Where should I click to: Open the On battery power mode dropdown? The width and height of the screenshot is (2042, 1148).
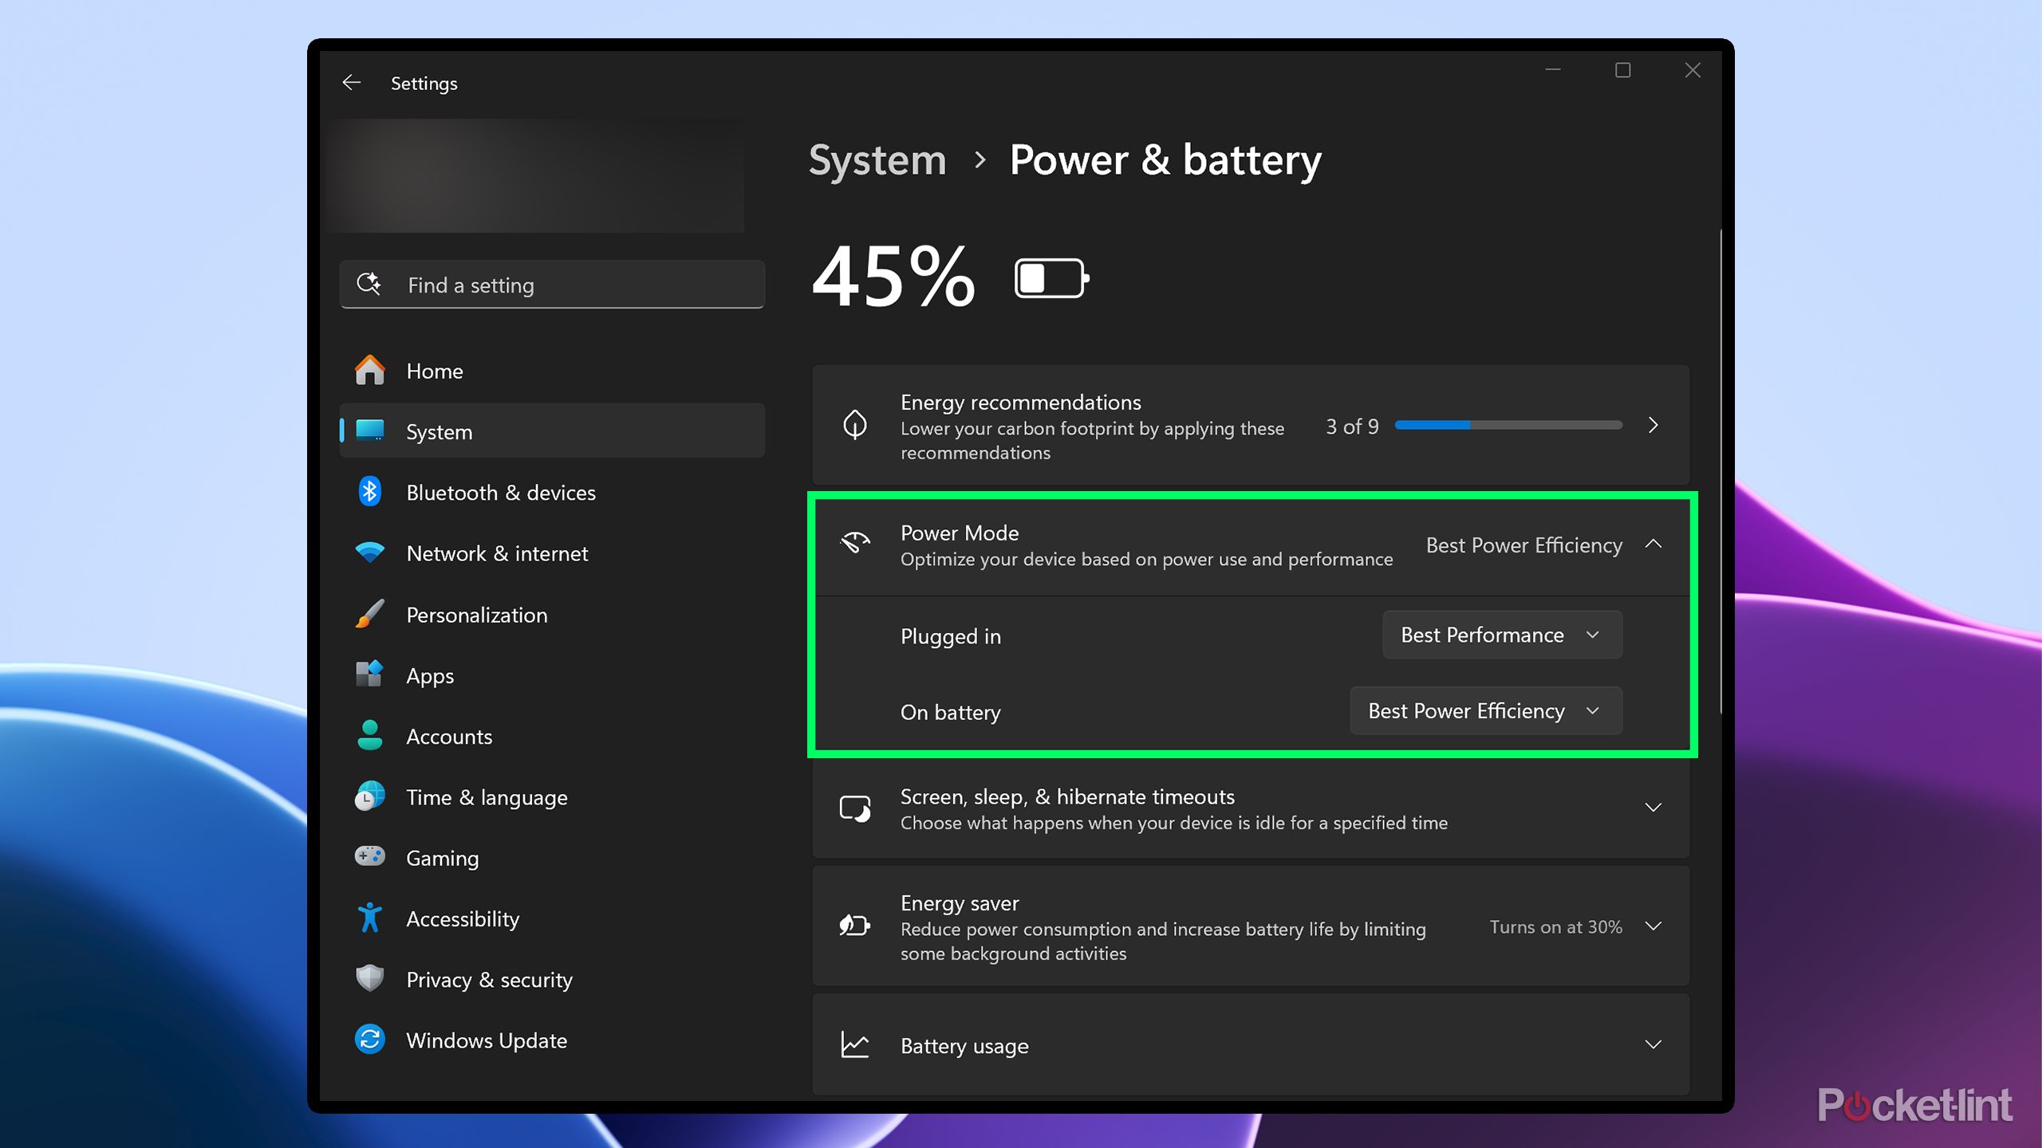point(1484,710)
